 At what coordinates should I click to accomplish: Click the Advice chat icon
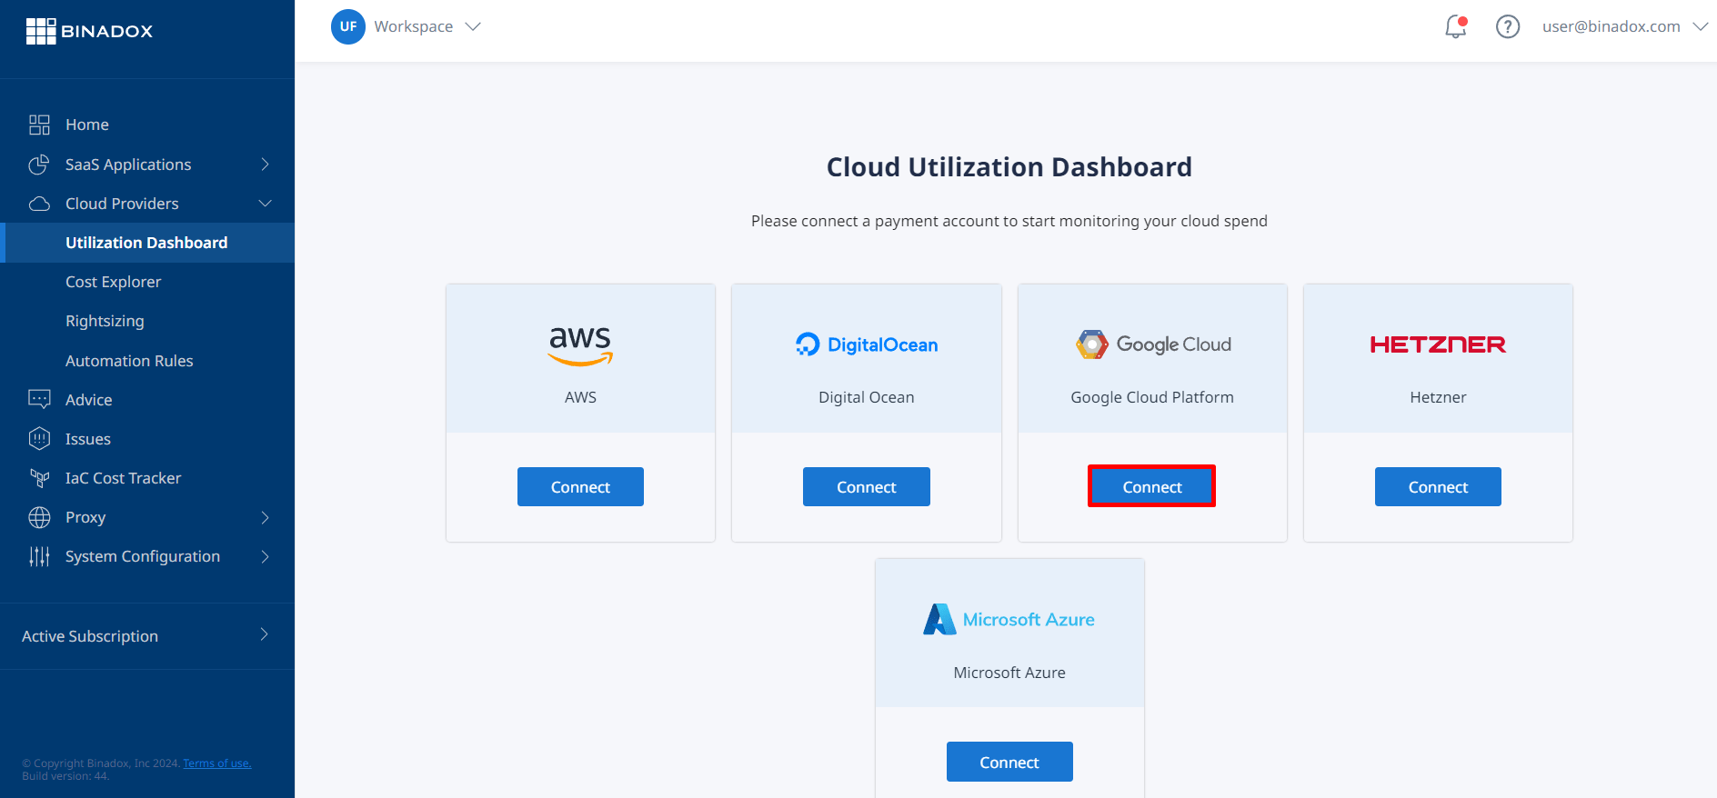39,400
